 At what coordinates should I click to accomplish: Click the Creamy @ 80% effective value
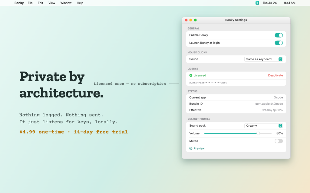coord(272,110)
